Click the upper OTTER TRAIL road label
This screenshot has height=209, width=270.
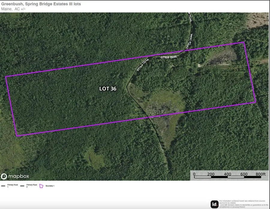point(169,56)
